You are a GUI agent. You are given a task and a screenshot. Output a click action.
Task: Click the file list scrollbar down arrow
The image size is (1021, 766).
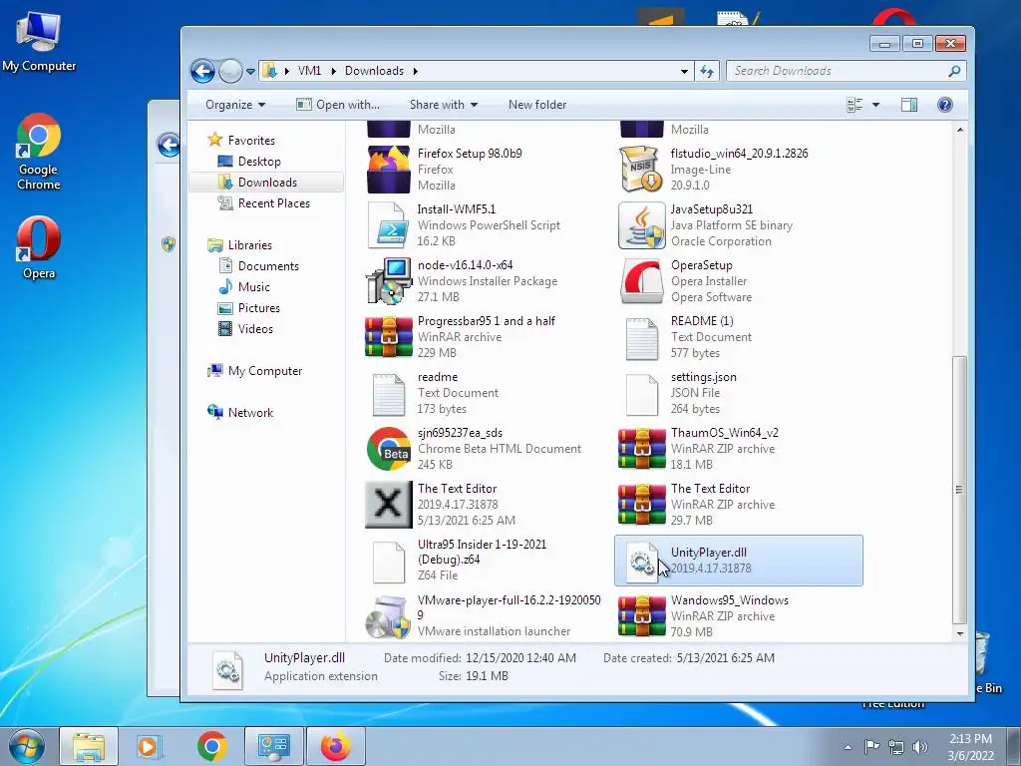coord(960,633)
